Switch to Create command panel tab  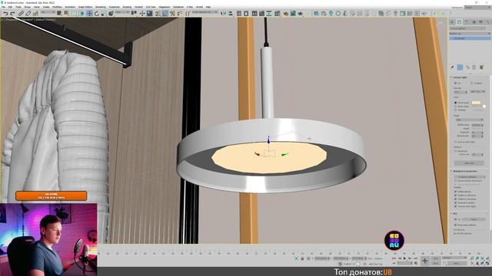point(453,22)
